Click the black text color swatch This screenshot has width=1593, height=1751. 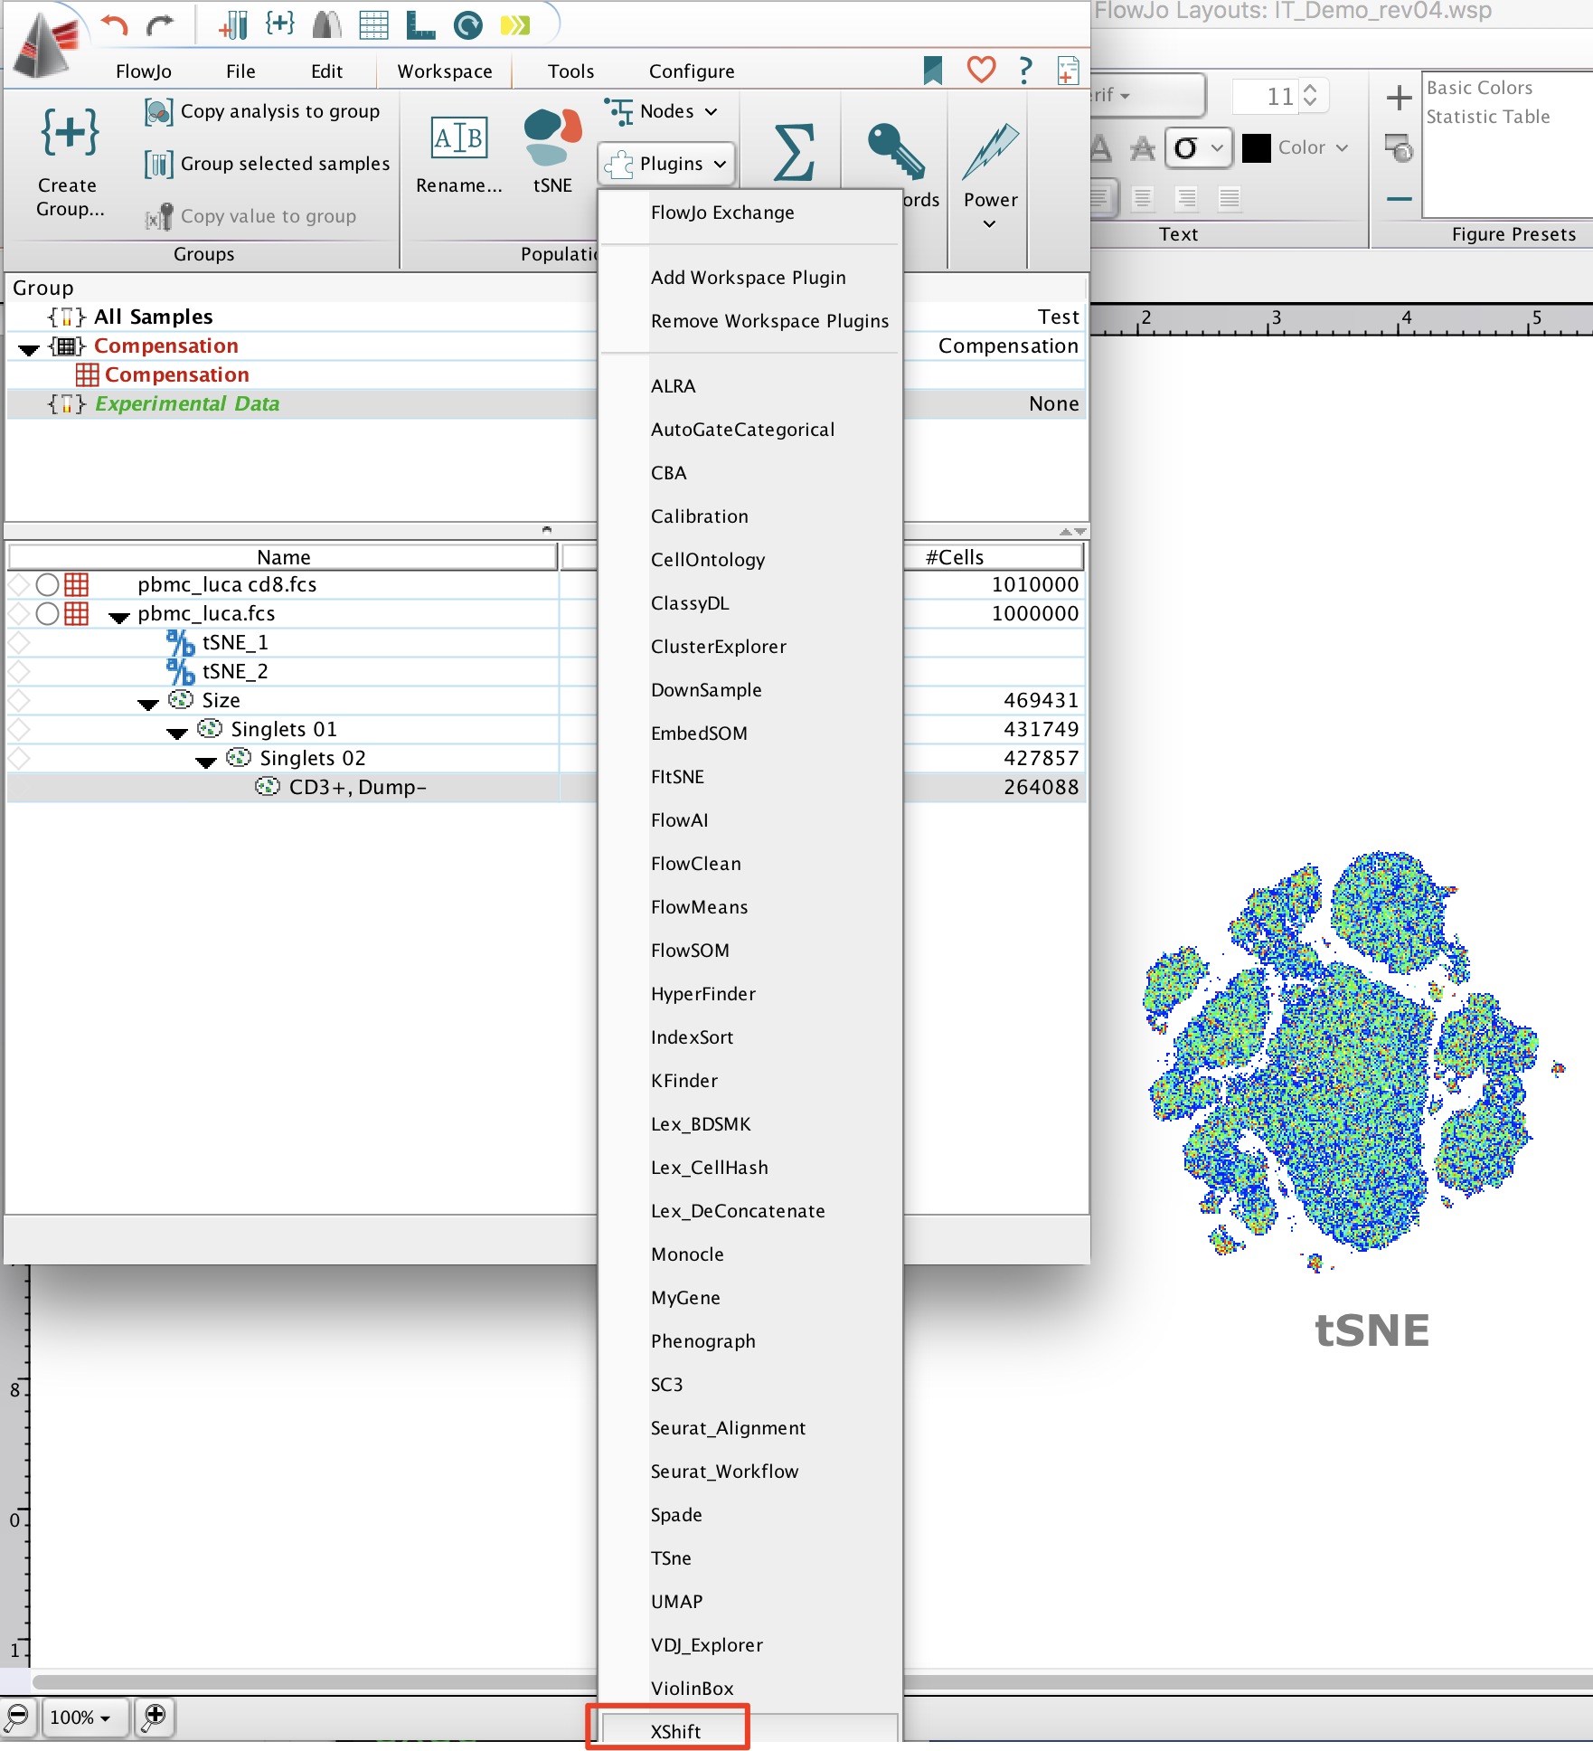pos(1256,147)
